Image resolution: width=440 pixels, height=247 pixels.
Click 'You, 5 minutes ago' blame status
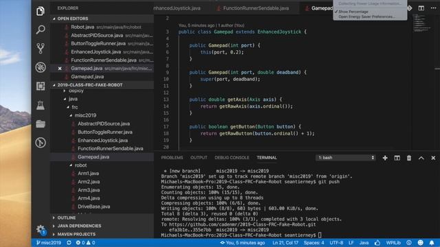point(243,243)
